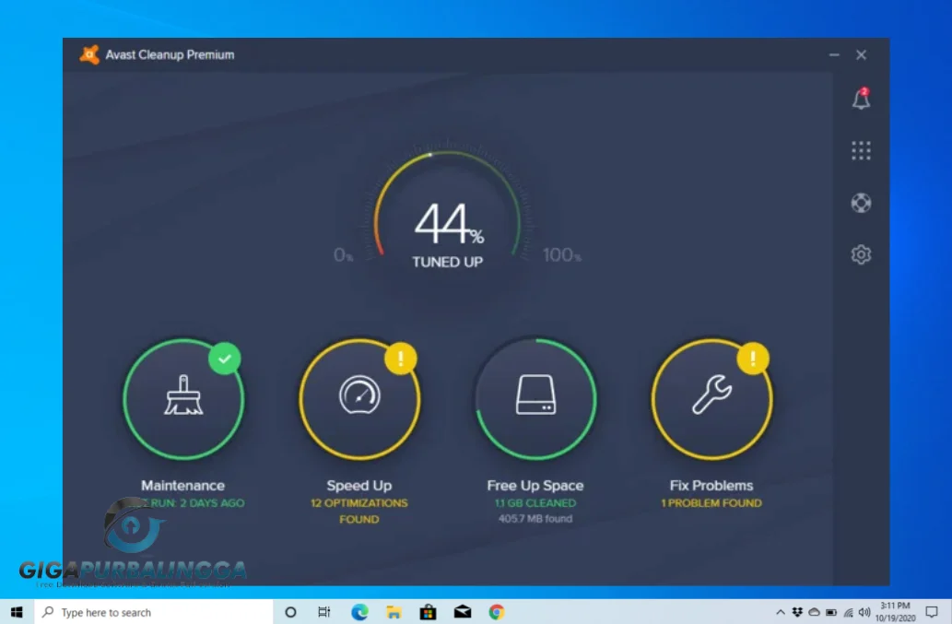
Task: Click the Fix Problems label
Action: (x=711, y=486)
